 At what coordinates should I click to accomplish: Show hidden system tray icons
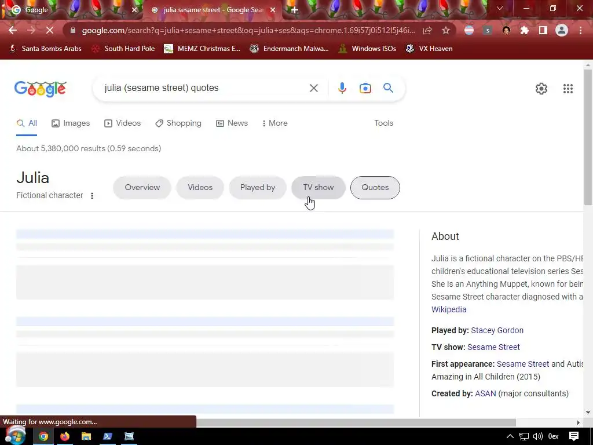point(510,436)
